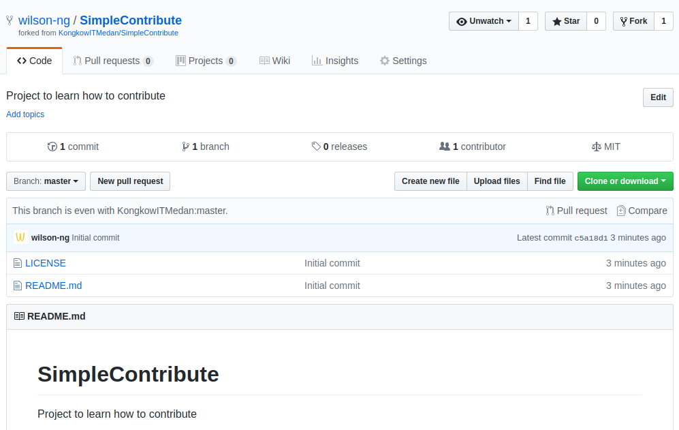Click Initial commit message in README.md row
The width and height of the screenshot is (679, 430).
point(332,286)
